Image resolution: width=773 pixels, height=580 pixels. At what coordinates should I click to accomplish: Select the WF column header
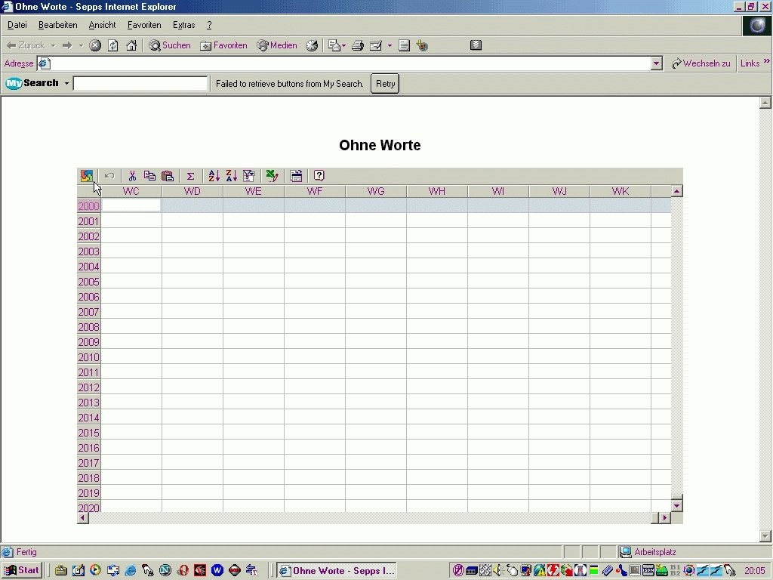[x=315, y=192]
